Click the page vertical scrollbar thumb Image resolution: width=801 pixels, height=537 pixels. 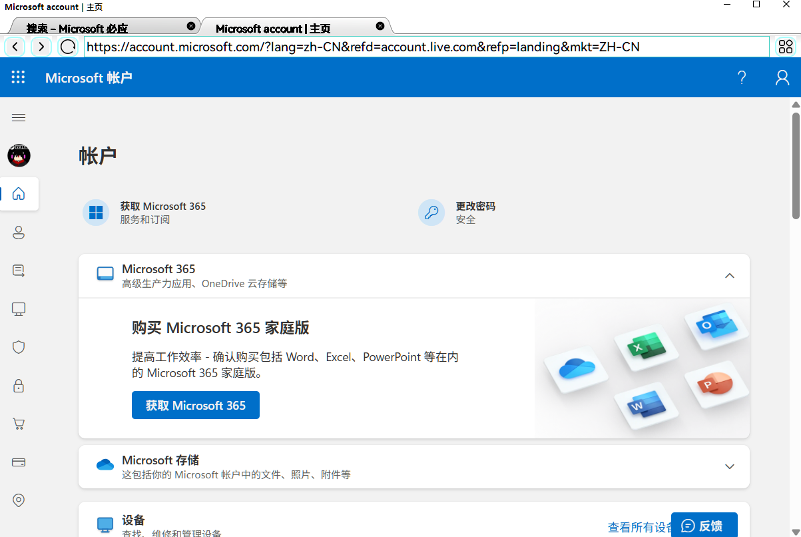coord(796,165)
